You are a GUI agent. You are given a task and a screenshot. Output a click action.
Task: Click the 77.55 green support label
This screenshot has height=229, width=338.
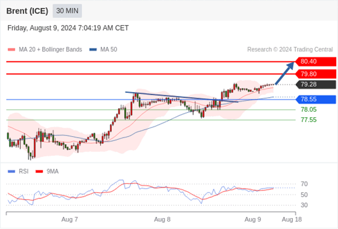309,120
